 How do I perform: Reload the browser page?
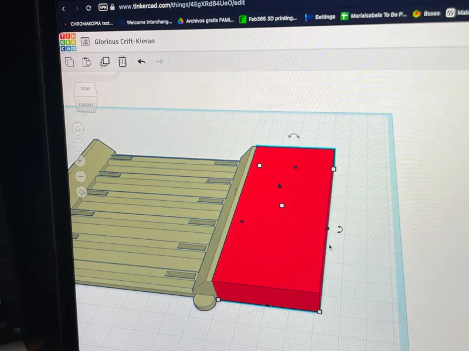(89, 8)
